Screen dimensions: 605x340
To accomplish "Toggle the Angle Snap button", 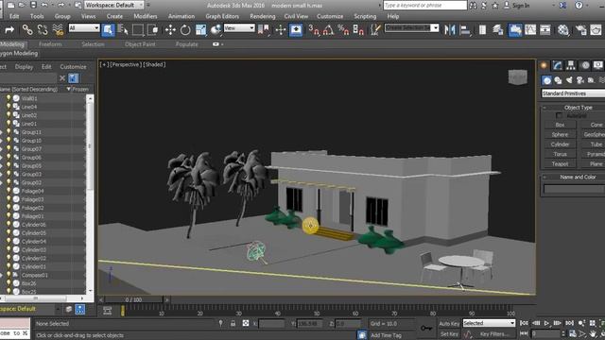I will tap(328, 29).
